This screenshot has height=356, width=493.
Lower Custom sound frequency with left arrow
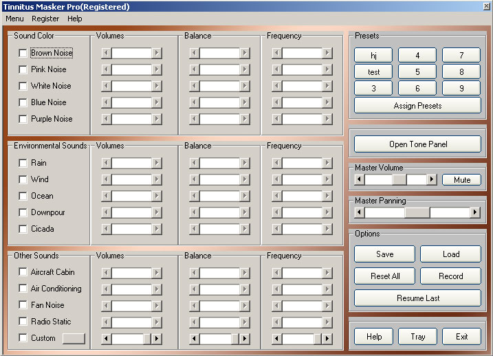pyautogui.click(x=276, y=338)
